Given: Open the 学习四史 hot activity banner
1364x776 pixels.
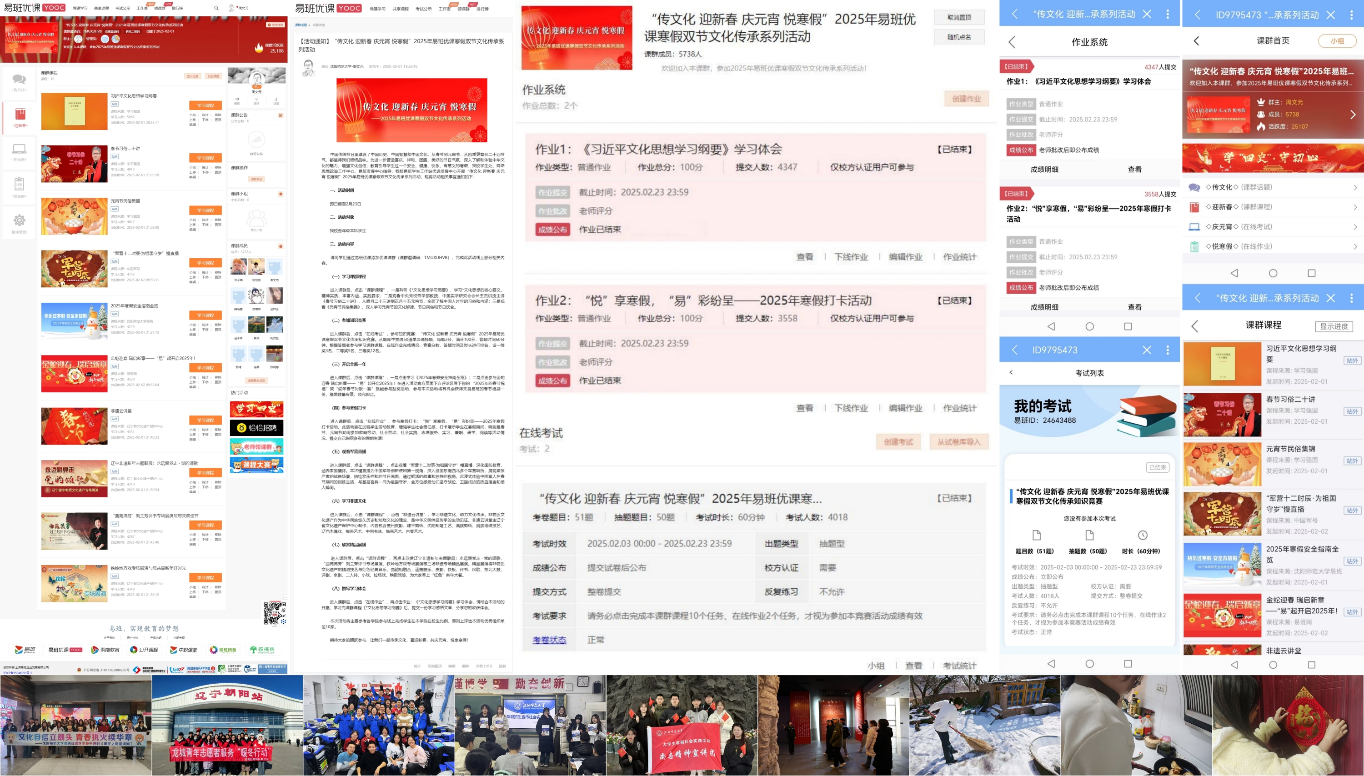Looking at the screenshot, I should [256, 409].
